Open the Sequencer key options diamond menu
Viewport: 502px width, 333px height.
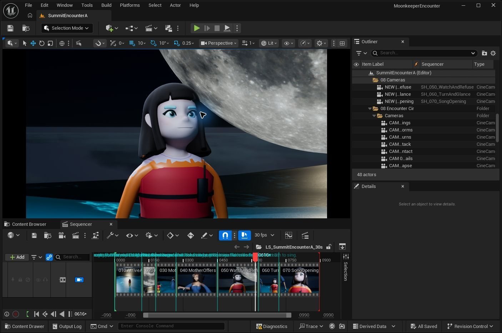pyautogui.click(x=173, y=235)
